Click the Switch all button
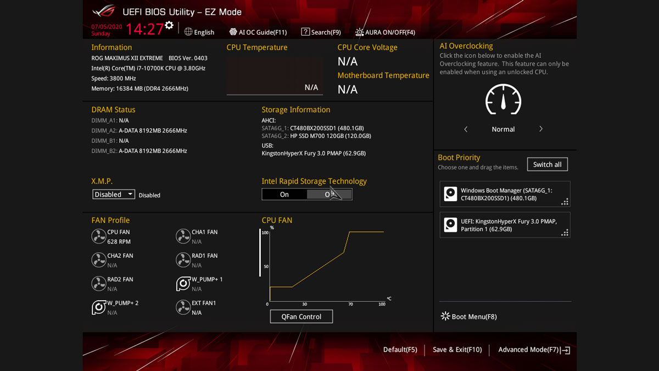 [548, 164]
